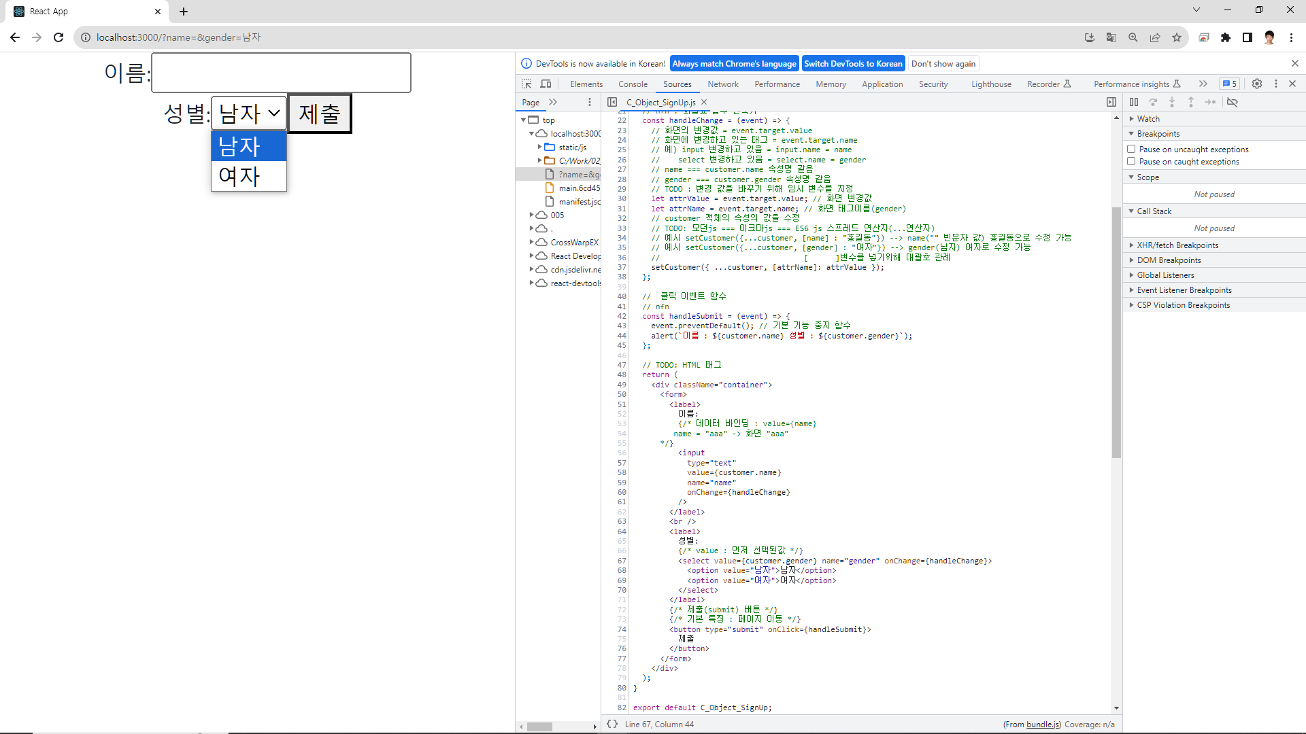Open the Lighthouse tab
1306x734 pixels.
991,84
